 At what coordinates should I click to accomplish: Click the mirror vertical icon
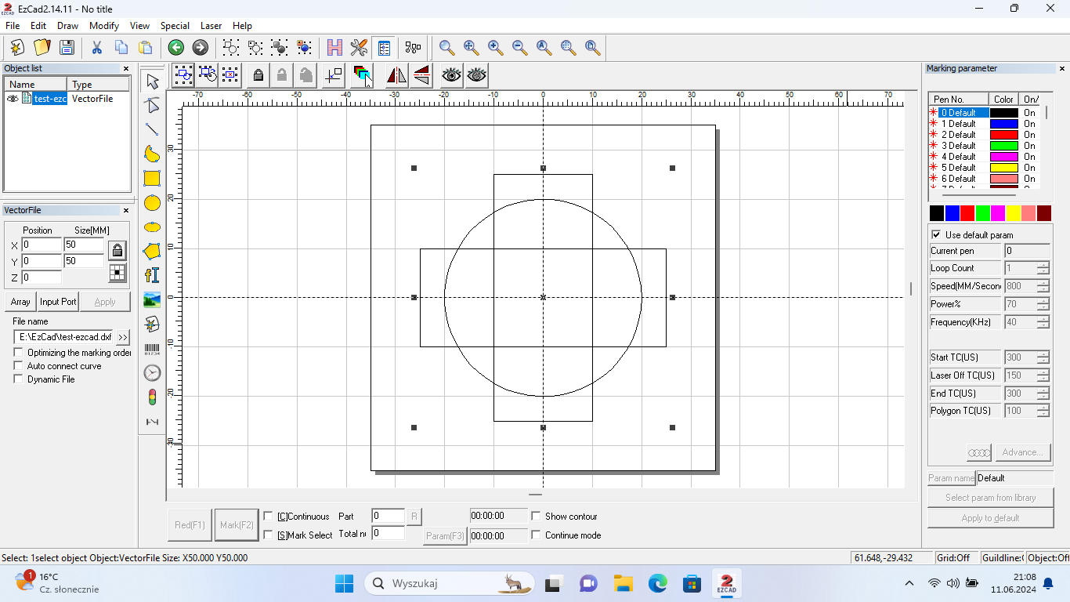pos(421,75)
